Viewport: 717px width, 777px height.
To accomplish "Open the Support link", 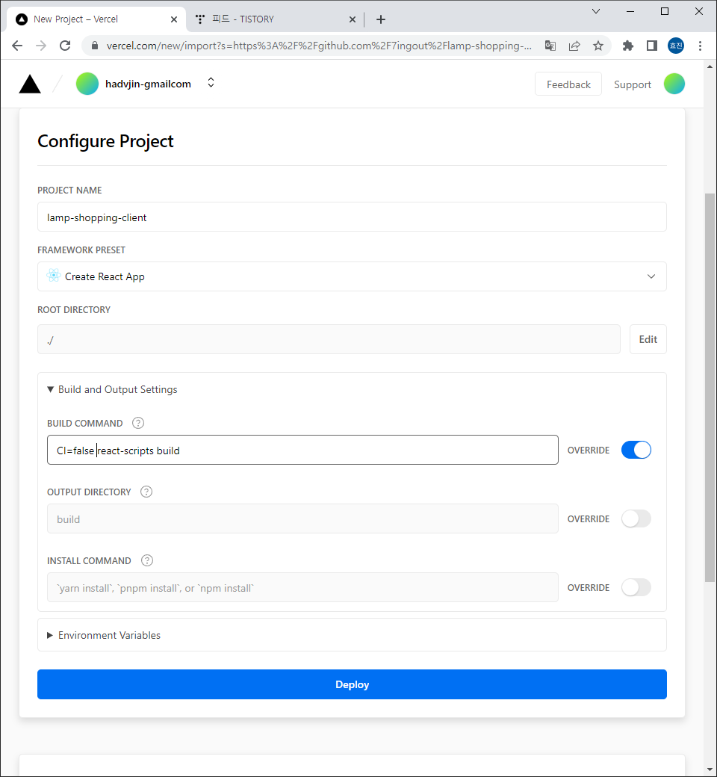I will pyautogui.click(x=632, y=84).
